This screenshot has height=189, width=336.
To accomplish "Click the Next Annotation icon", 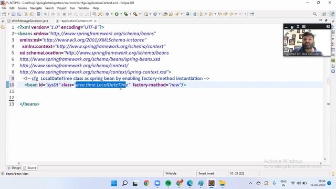I will 202,14.
